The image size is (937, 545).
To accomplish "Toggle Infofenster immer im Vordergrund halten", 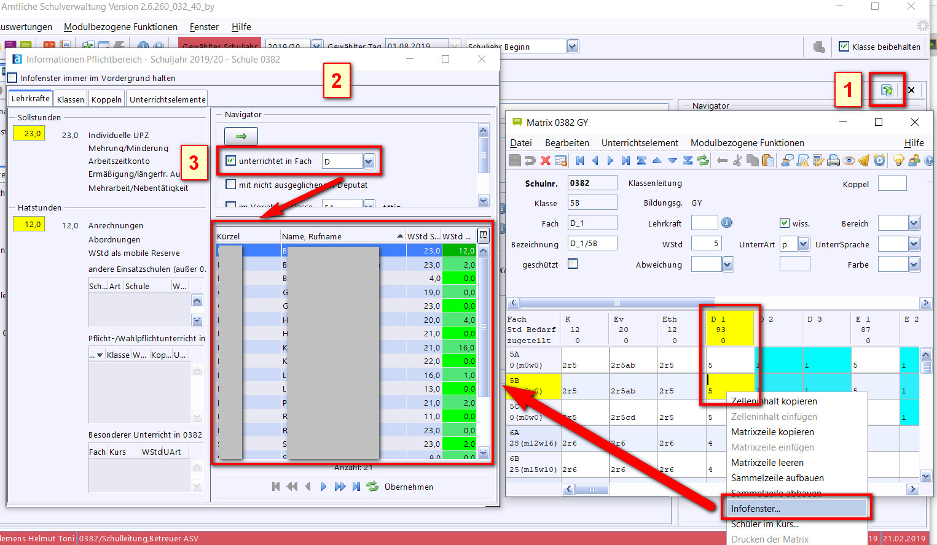I will pos(12,78).
